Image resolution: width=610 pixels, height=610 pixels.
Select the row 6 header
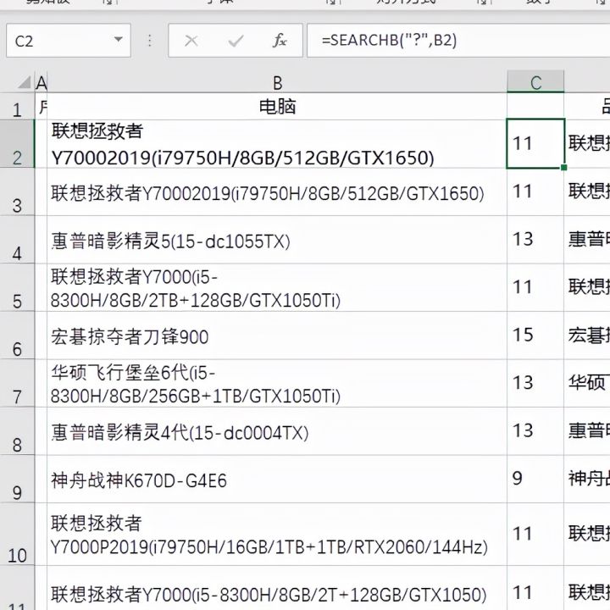[17, 335]
